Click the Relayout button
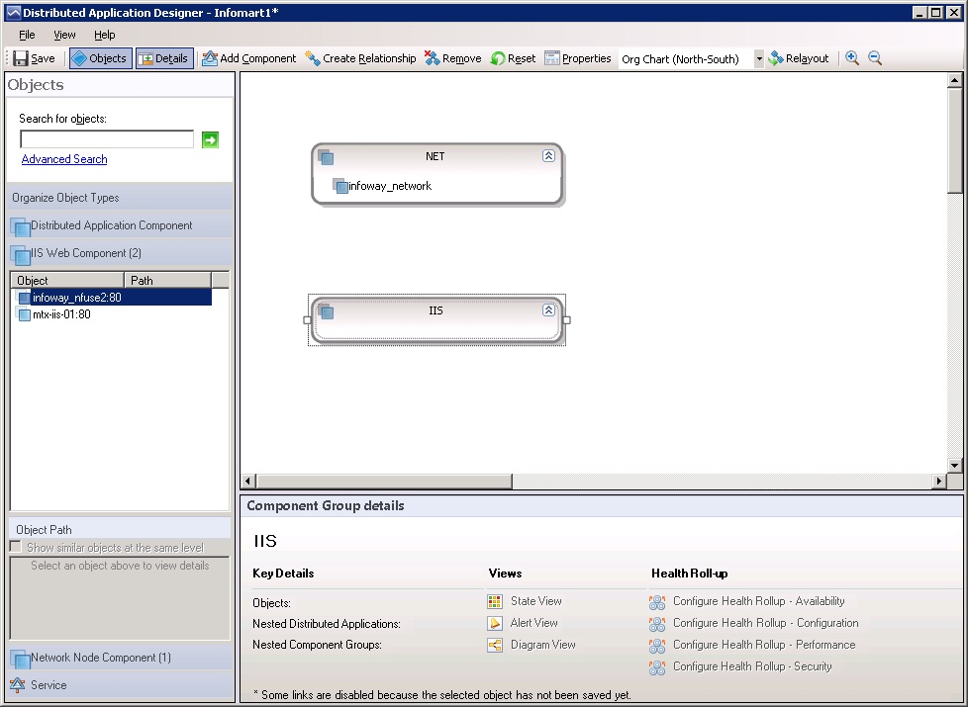This screenshot has height=707, width=968. click(798, 58)
